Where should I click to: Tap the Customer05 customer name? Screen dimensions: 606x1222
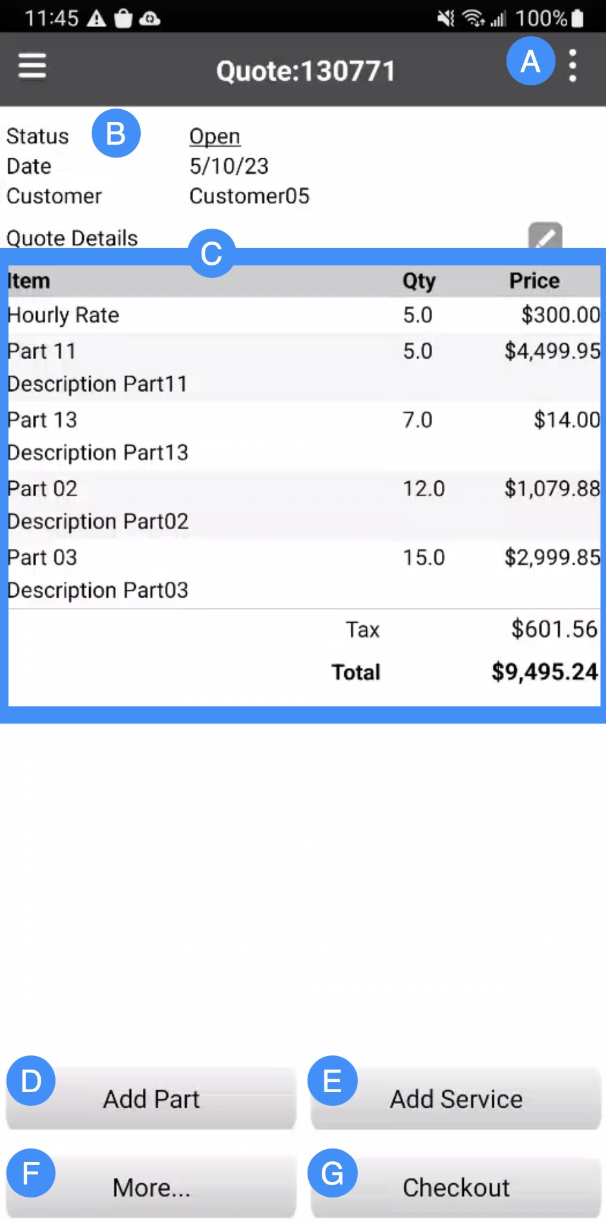click(x=249, y=196)
